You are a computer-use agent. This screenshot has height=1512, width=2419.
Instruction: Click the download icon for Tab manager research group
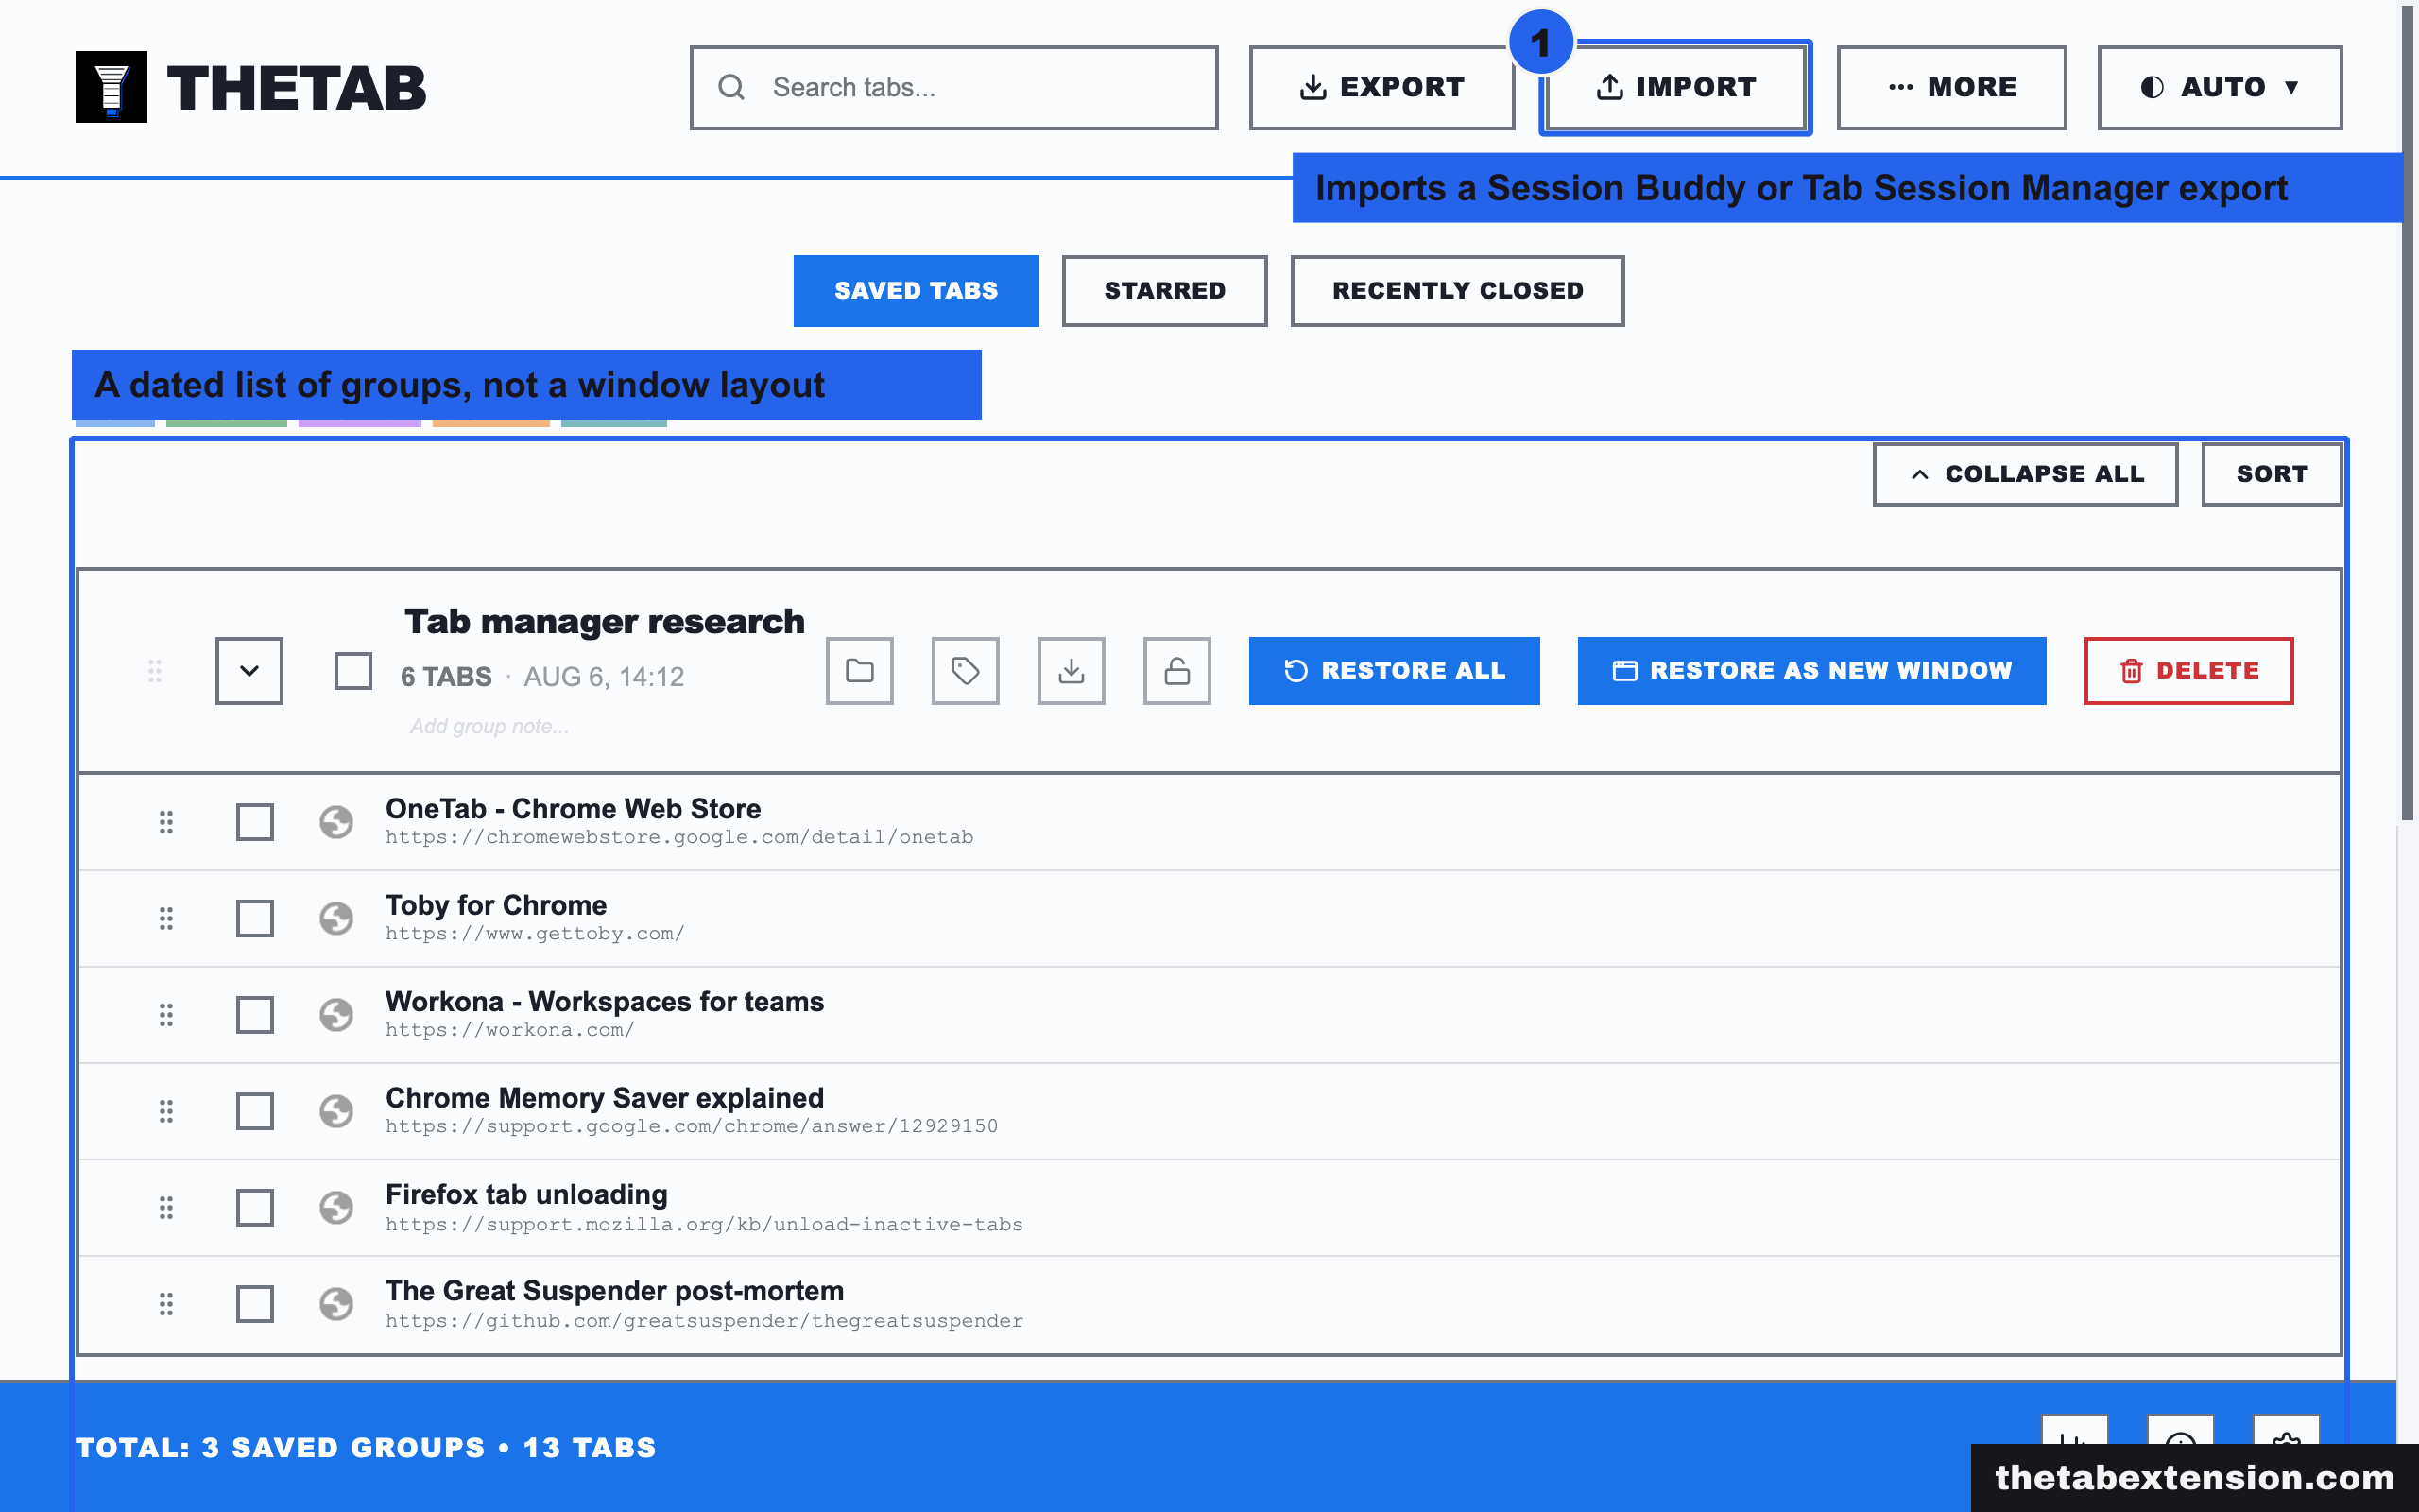coord(1072,670)
